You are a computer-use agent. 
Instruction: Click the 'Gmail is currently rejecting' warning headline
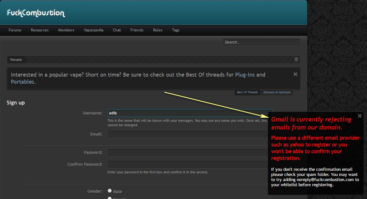point(311,123)
